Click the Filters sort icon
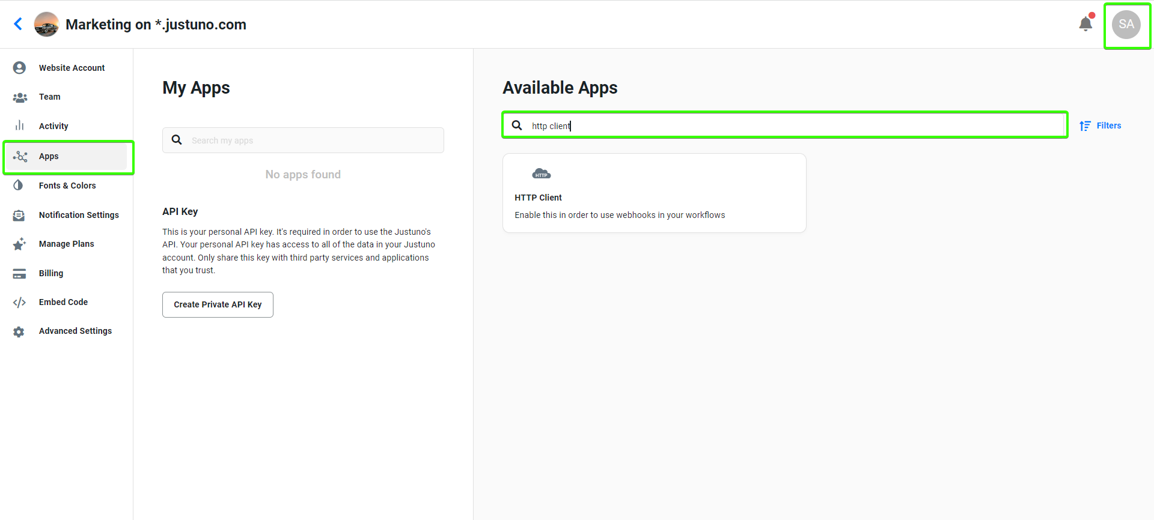Viewport: 1154px width, 520px height. pos(1085,125)
